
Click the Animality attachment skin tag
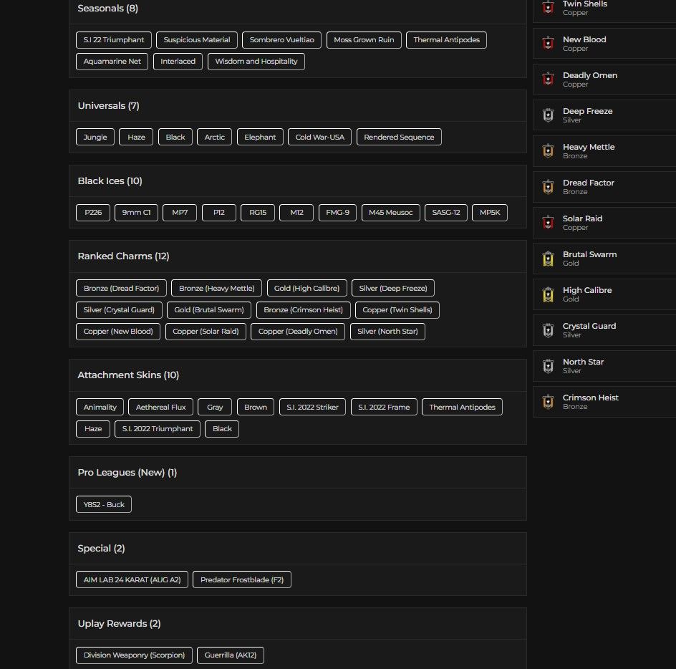tap(100, 407)
